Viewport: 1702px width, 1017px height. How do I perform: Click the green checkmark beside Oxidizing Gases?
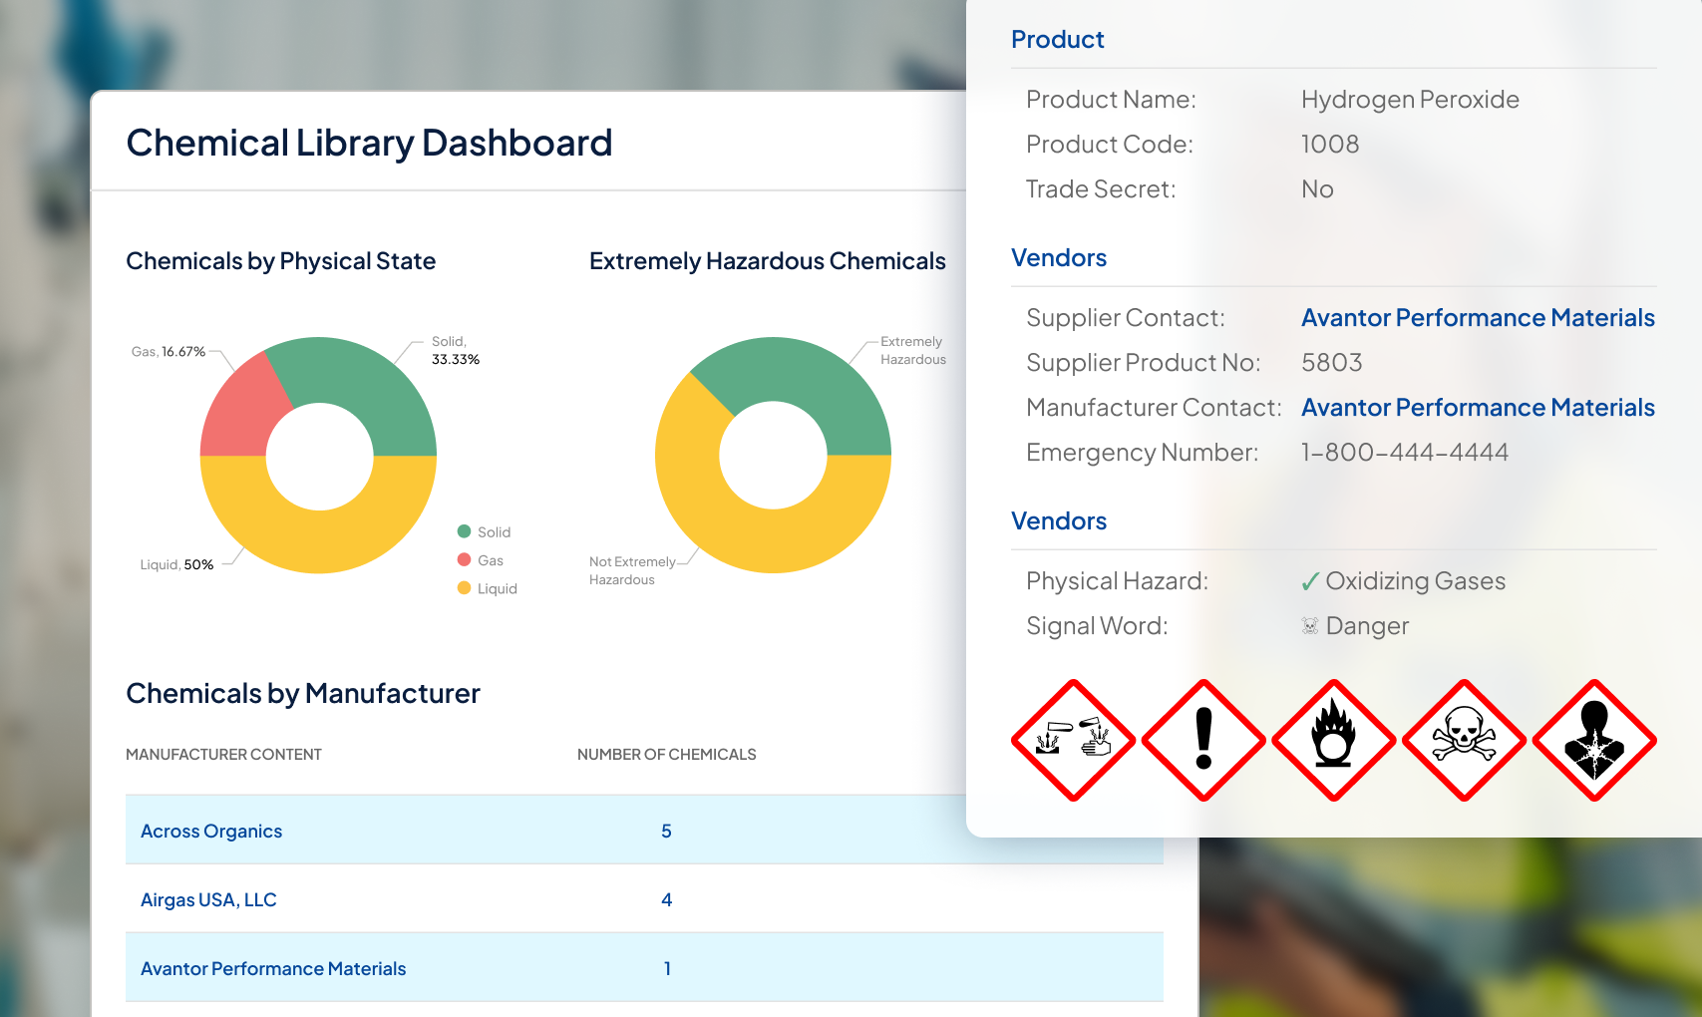tap(1310, 582)
